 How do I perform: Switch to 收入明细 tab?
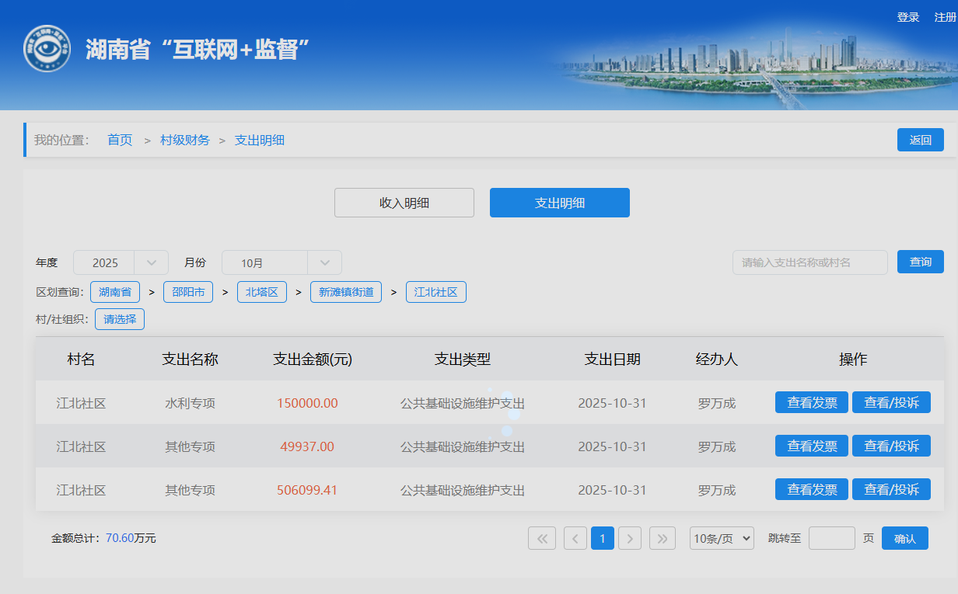(x=404, y=203)
